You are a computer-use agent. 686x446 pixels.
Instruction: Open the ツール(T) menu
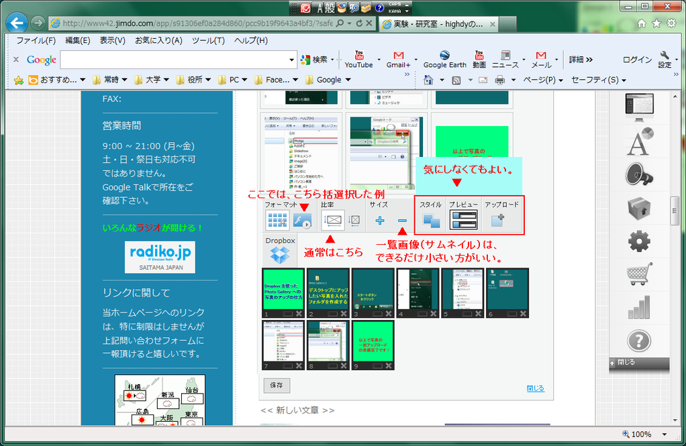point(208,40)
